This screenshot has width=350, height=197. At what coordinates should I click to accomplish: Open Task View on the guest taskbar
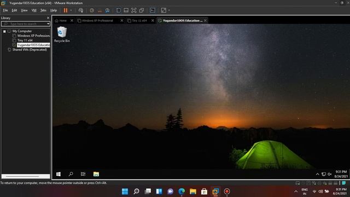point(83,174)
